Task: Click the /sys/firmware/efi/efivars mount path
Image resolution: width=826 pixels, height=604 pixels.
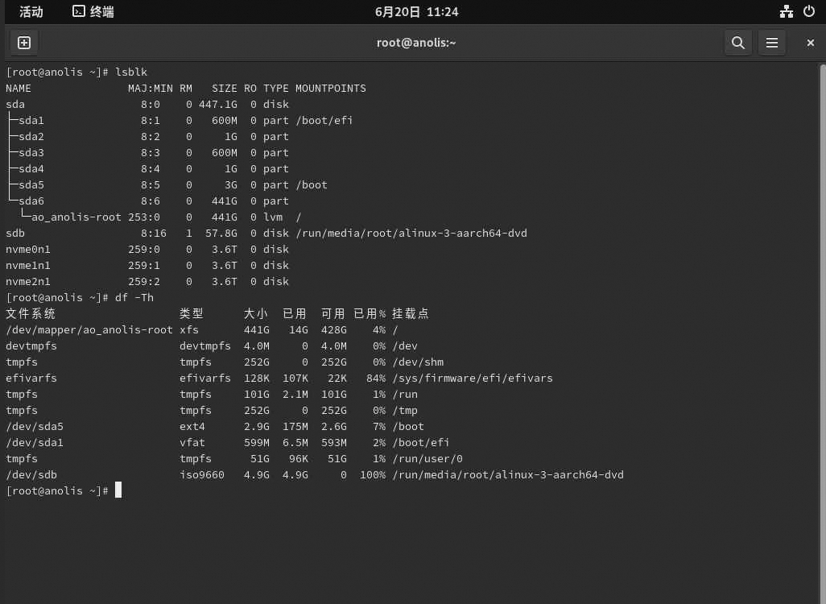Action: pos(473,378)
